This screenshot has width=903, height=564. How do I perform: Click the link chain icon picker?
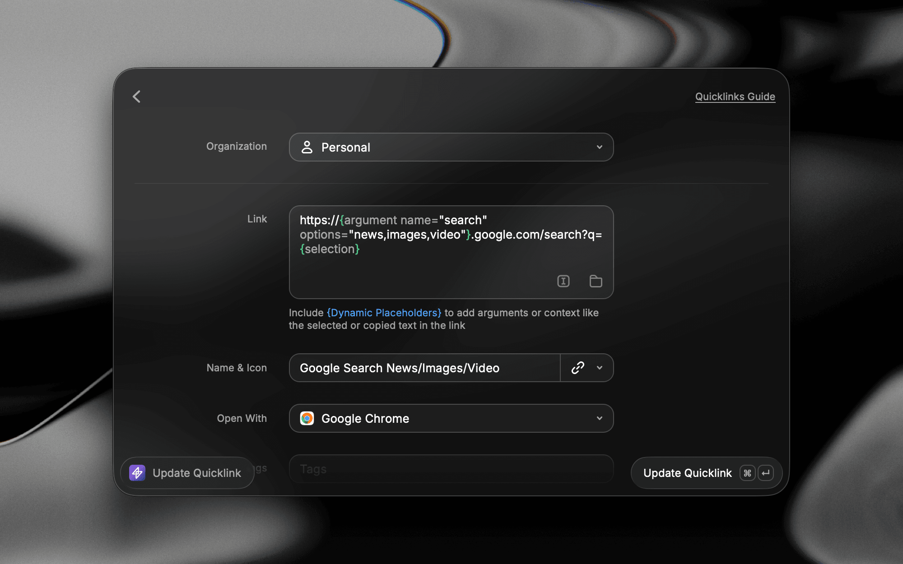click(x=578, y=368)
